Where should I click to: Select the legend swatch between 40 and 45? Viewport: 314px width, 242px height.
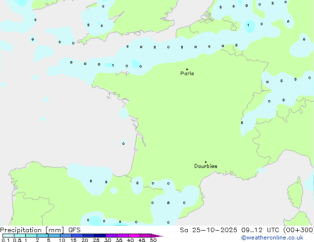click(x=134, y=236)
